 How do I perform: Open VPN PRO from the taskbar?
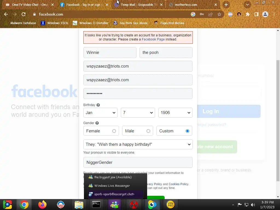pyautogui.click(x=171, y=205)
